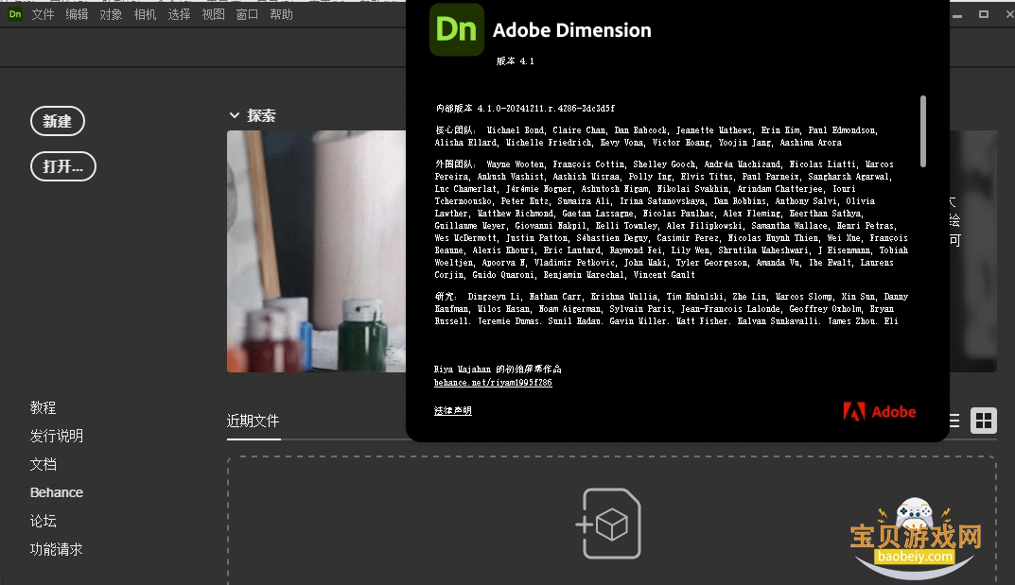Image resolution: width=1015 pixels, height=585 pixels.
Task: Open the 帮助 menu
Action: (281, 14)
